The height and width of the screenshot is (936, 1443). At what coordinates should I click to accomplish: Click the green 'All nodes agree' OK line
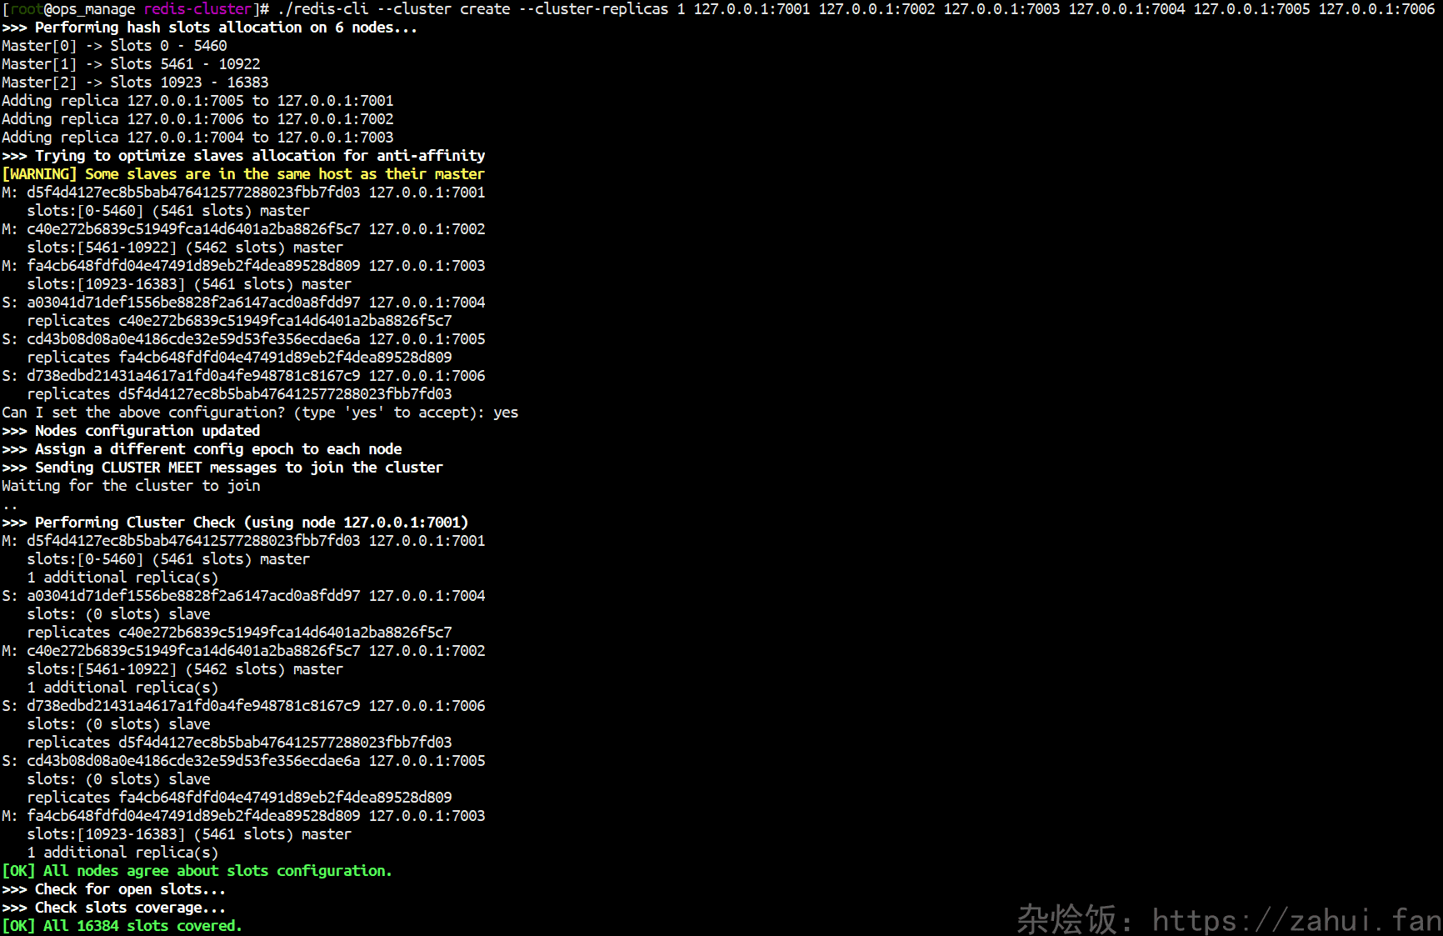click(x=197, y=871)
